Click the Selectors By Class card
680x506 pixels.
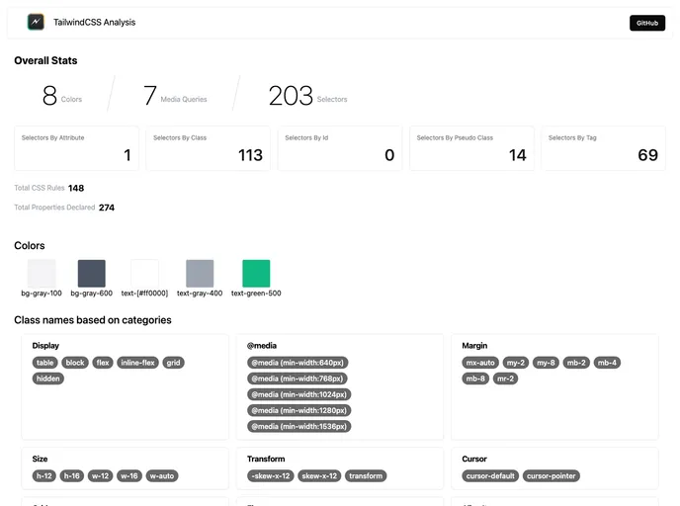[209, 148]
